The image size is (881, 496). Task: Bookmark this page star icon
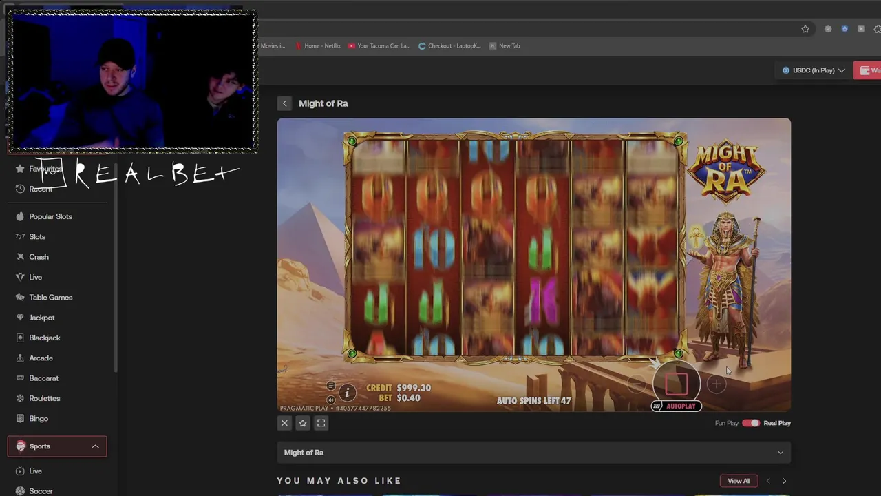coord(805,29)
